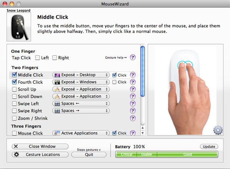
Task: Expand the Active Applications dropdown
Action: pyautogui.click(x=81, y=133)
